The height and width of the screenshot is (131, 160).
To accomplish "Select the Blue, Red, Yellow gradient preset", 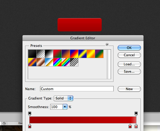I will (74, 54).
